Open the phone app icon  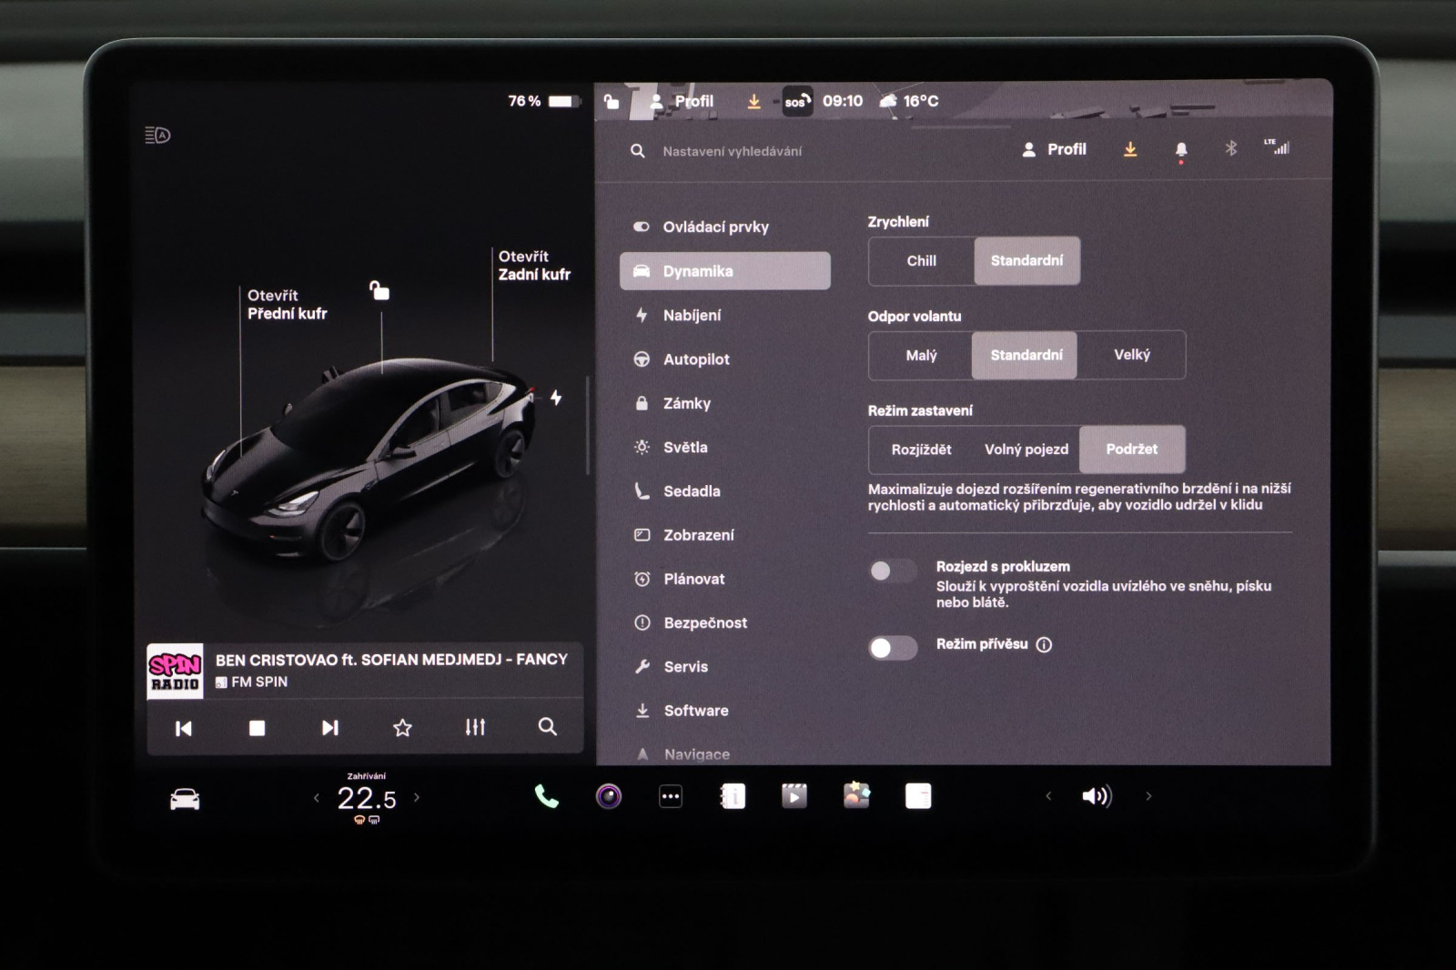point(546,797)
